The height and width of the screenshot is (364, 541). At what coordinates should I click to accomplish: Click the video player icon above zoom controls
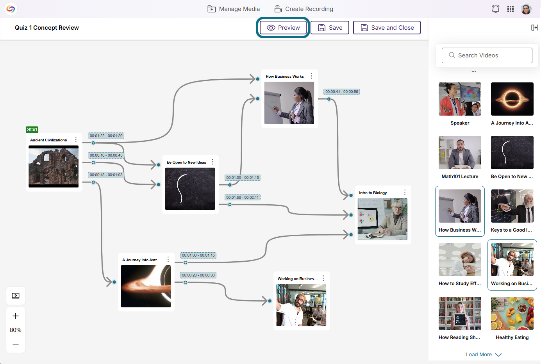pyautogui.click(x=16, y=296)
